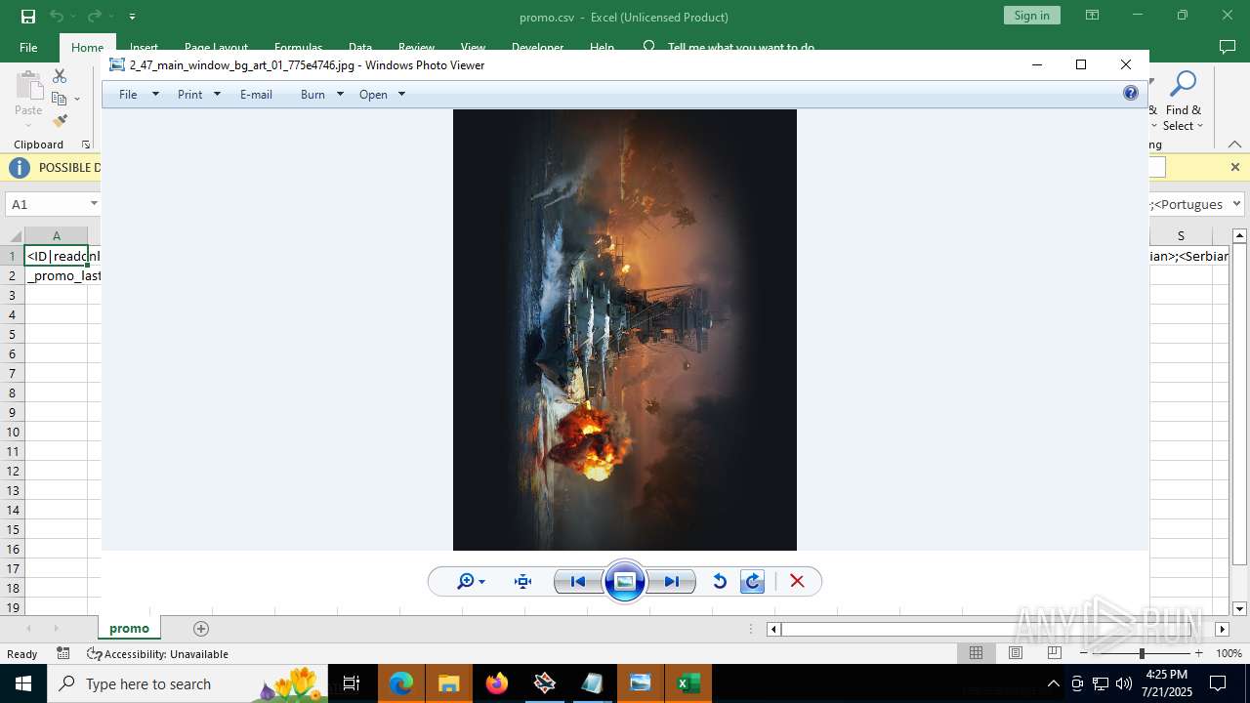Click Accessibility: Unavailable in status bar
Image resolution: width=1250 pixels, height=703 pixels.
pyautogui.click(x=157, y=654)
